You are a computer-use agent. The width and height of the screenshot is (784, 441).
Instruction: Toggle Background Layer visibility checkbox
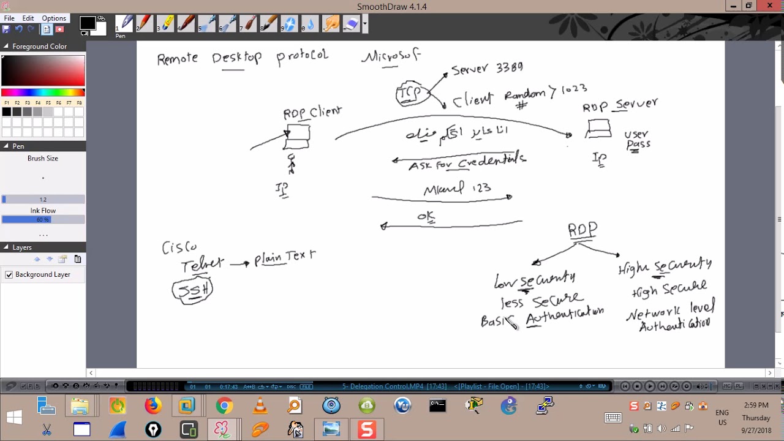coord(9,274)
